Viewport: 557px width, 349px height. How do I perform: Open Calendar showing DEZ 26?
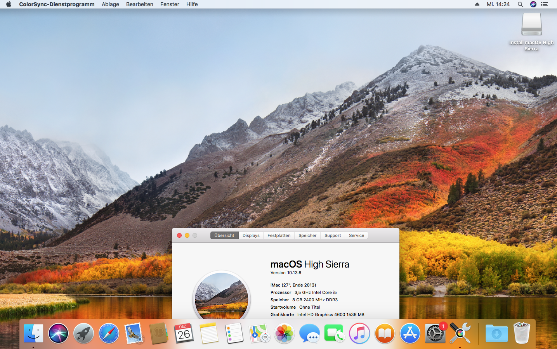click(184, 333)
